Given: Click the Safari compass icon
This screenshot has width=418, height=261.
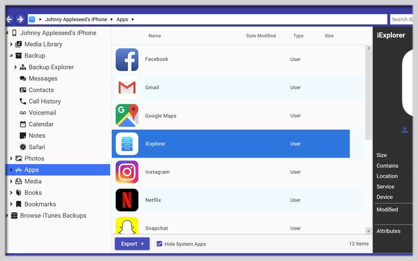Looking at the screenshot, I should pos(23,147).
